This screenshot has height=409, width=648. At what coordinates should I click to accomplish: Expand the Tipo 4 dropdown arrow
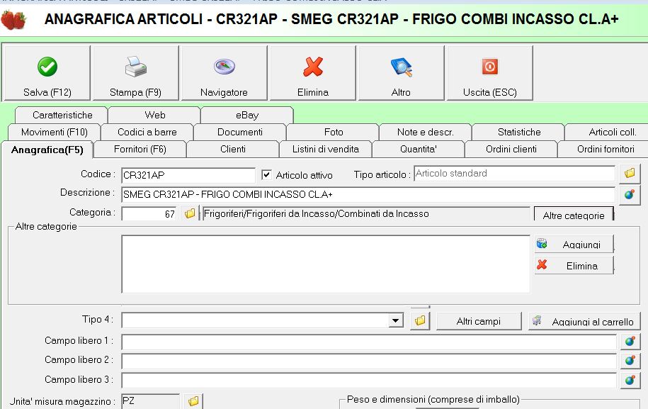tap(395, 320)
